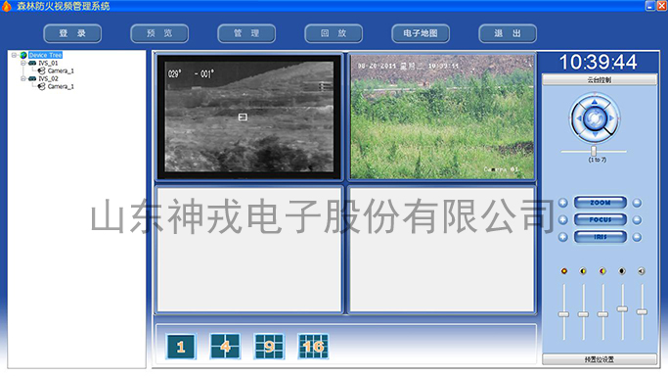
Task: Open the 回放 playback tab
Action: click(334, 33)
